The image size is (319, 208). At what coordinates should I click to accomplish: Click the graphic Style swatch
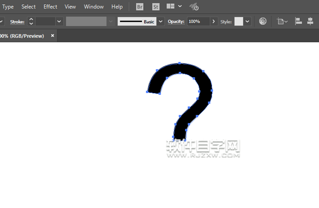pos(239,21)
